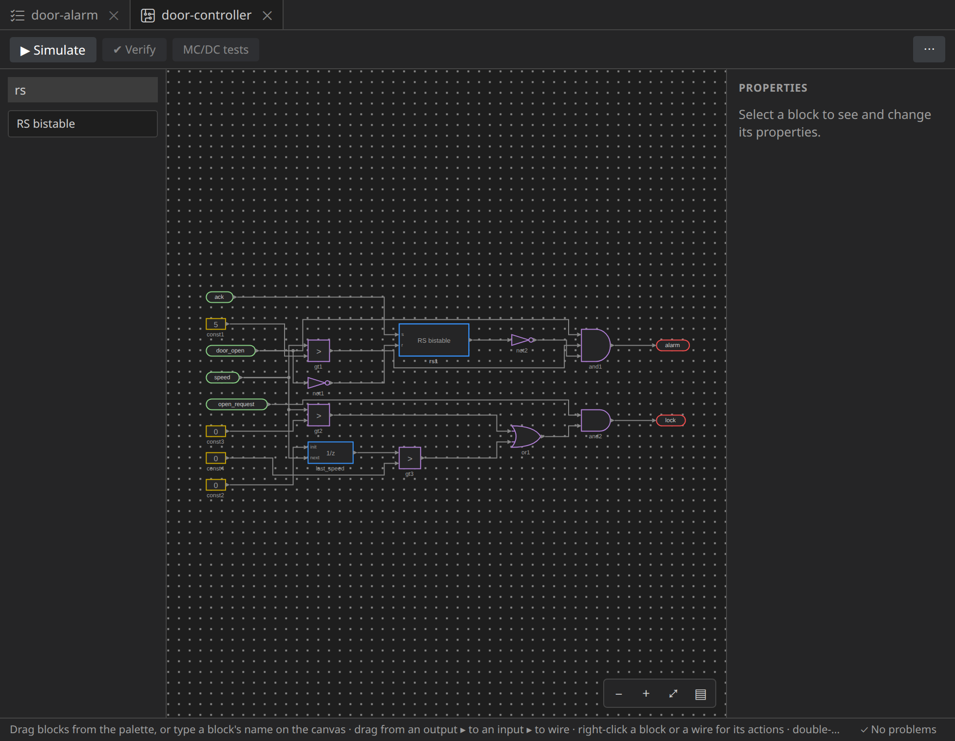Select the ack input block
This screenshot has width=955, height=741.
pyautogui.click(x=220, y=297)
